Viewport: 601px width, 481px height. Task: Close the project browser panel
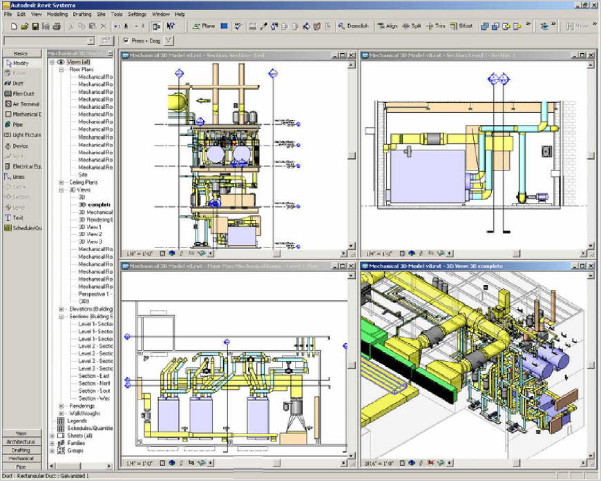[111, 53]
